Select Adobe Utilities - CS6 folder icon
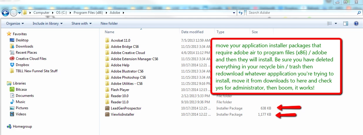 pyautogui.click(x=107, y=84)
